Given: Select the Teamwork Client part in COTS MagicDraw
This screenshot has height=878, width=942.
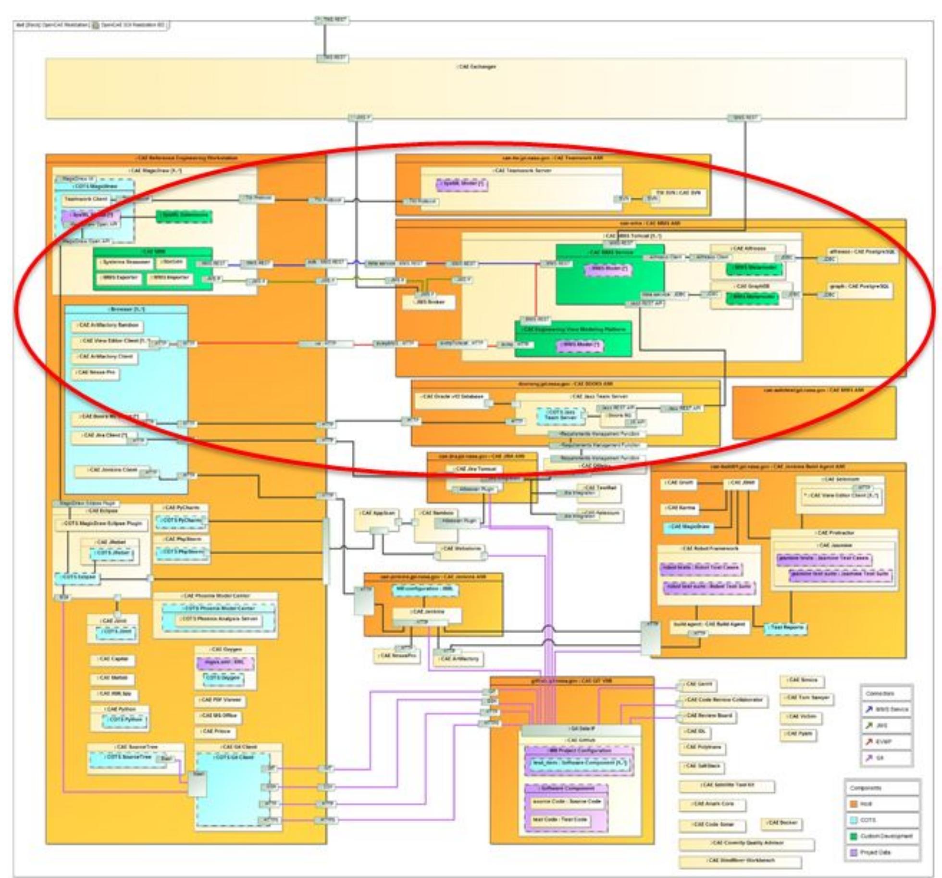Looking at the screenshot, I should tap(87, 198).
